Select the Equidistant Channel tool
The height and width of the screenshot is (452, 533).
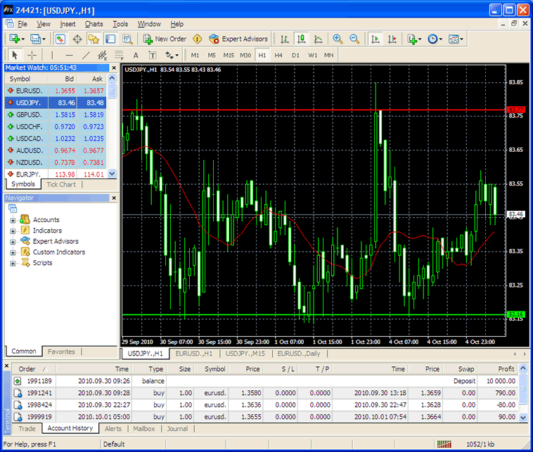point(103,55)
